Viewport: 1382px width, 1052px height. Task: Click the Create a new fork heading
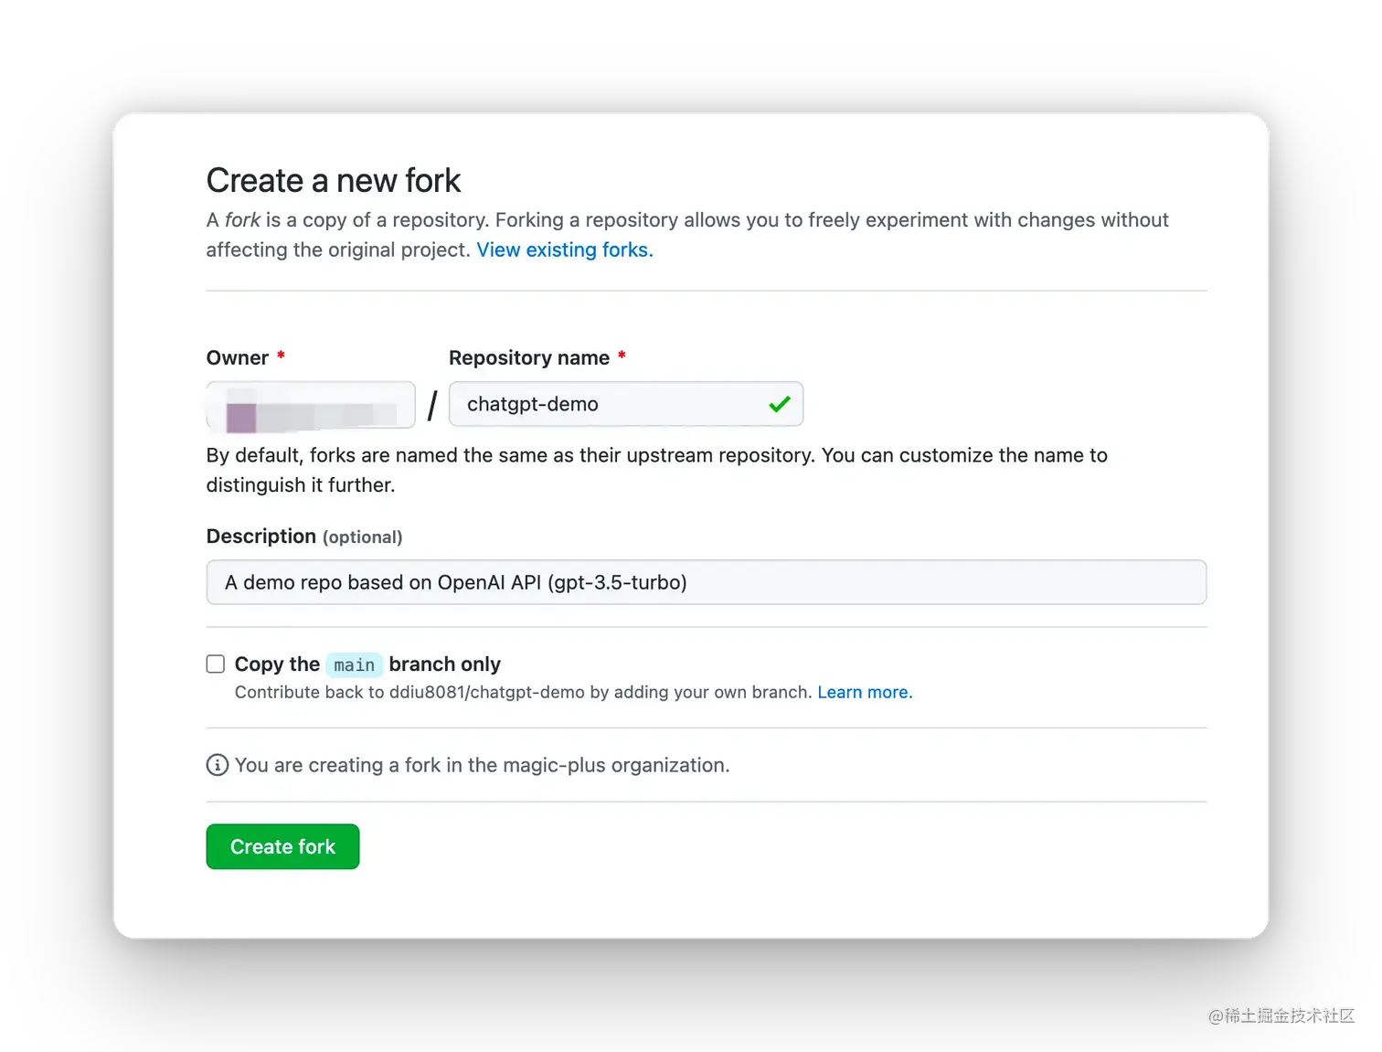click(x=334, y=180)
